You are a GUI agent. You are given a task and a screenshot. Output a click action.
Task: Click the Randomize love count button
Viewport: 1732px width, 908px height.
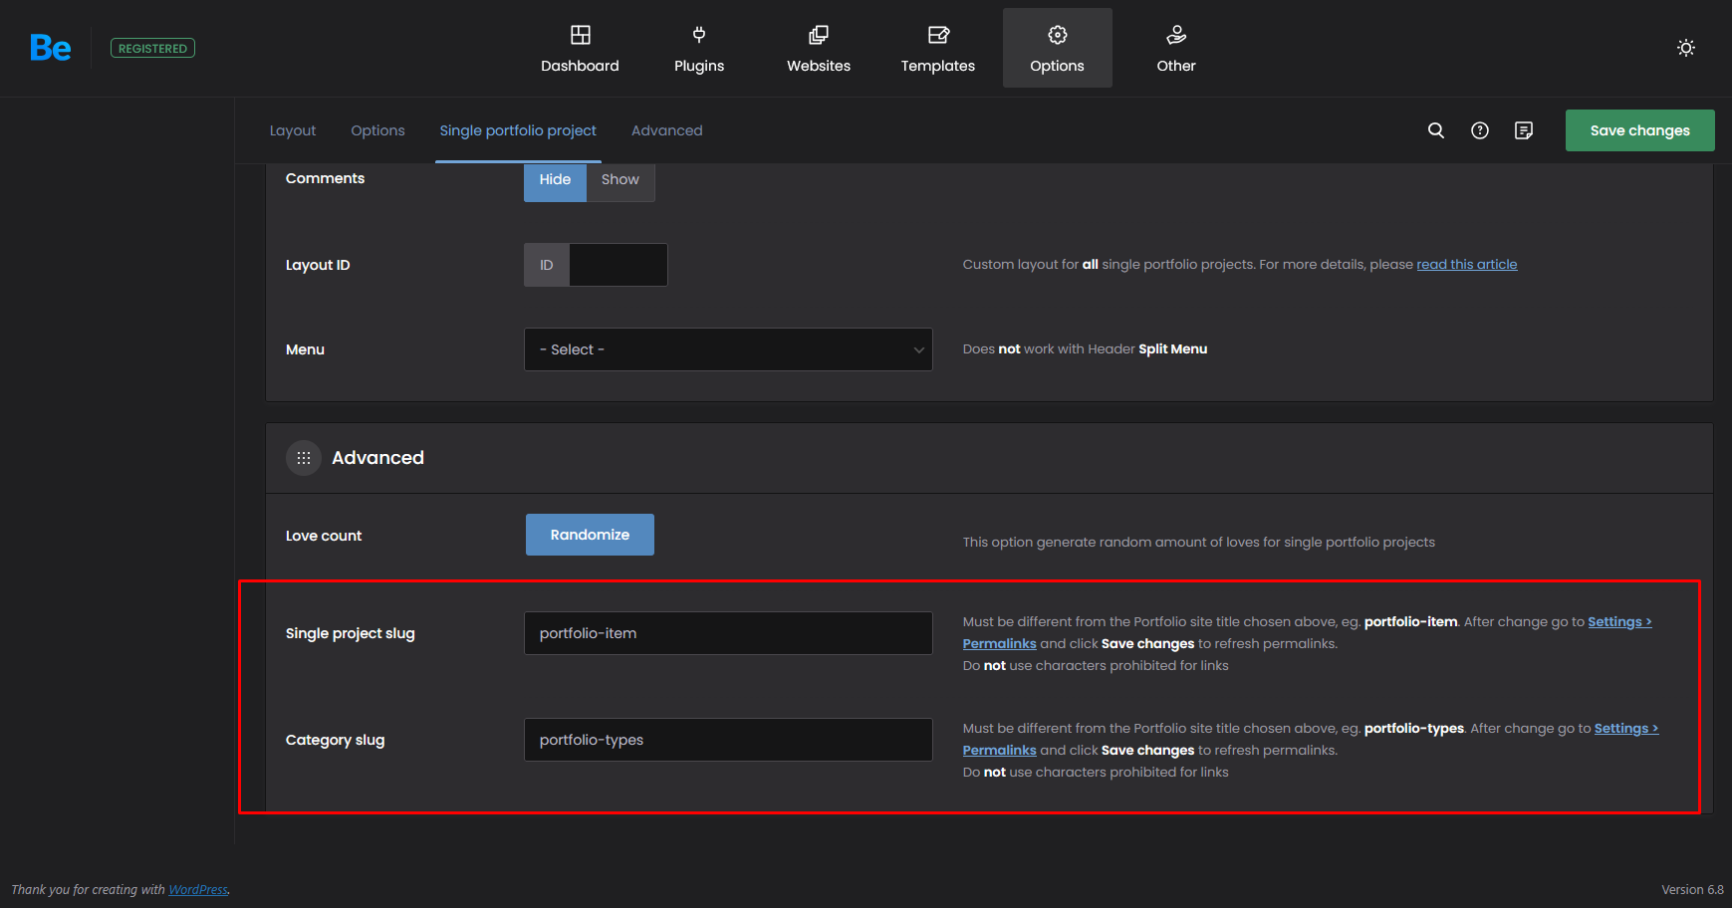pos(590,535)
